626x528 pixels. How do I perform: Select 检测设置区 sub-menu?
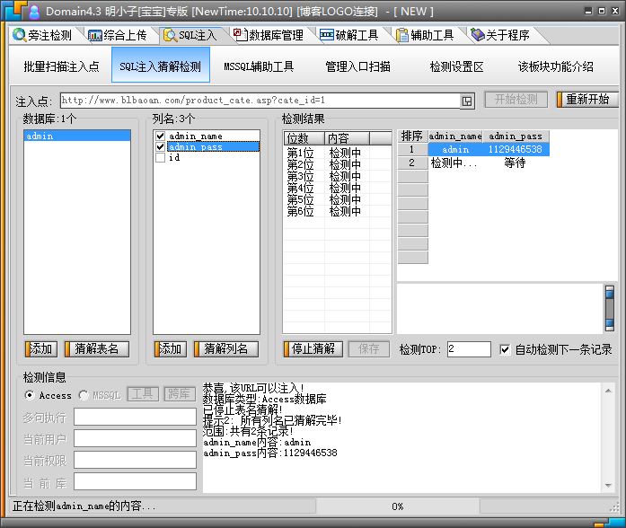tap(456, 66)
